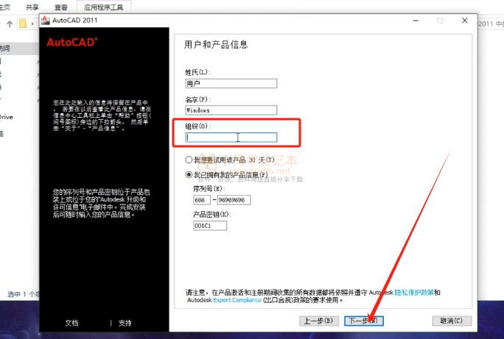
Task: Click the Organization (组织) input field
Action: click(231, 137)
